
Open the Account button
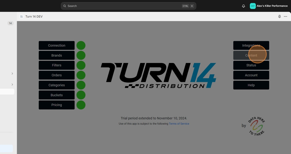tap(251, 75)
